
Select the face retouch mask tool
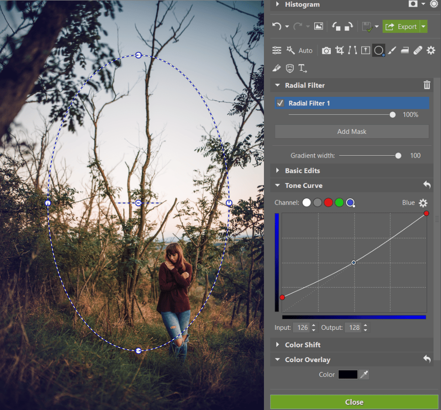290,68
